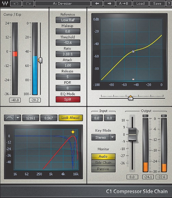This screenshot has width=172, height=198.
Task: Redo the last change
Action: tap(28, 3)
